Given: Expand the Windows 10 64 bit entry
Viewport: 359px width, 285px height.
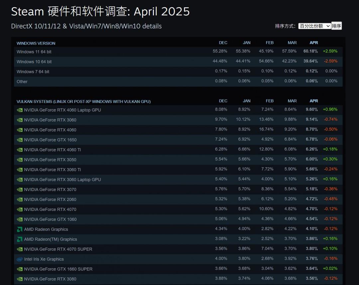Looking at the screenshot, I should click(x=34, y=62).
